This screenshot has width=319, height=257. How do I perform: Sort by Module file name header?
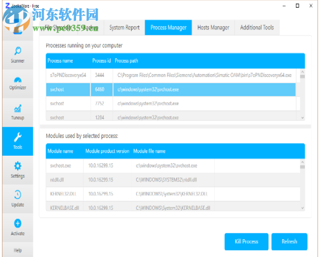click(149, 151)
